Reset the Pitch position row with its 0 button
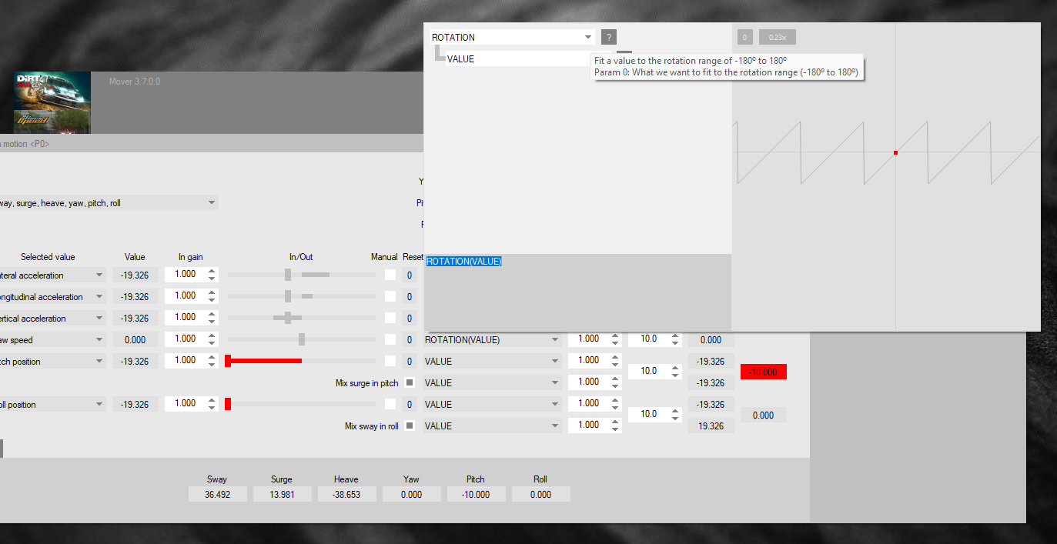Image resolution: width=1057 pixels, height=544 pixels. pos(410,362)
